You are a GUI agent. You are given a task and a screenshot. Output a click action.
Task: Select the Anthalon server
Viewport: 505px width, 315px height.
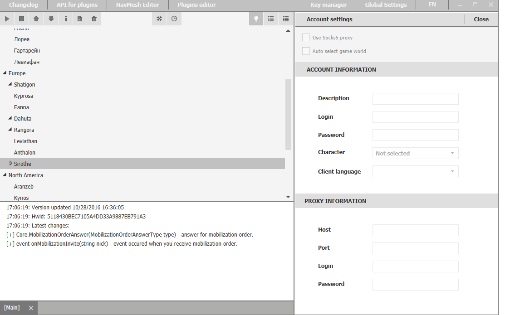click(x=25, y=152)
